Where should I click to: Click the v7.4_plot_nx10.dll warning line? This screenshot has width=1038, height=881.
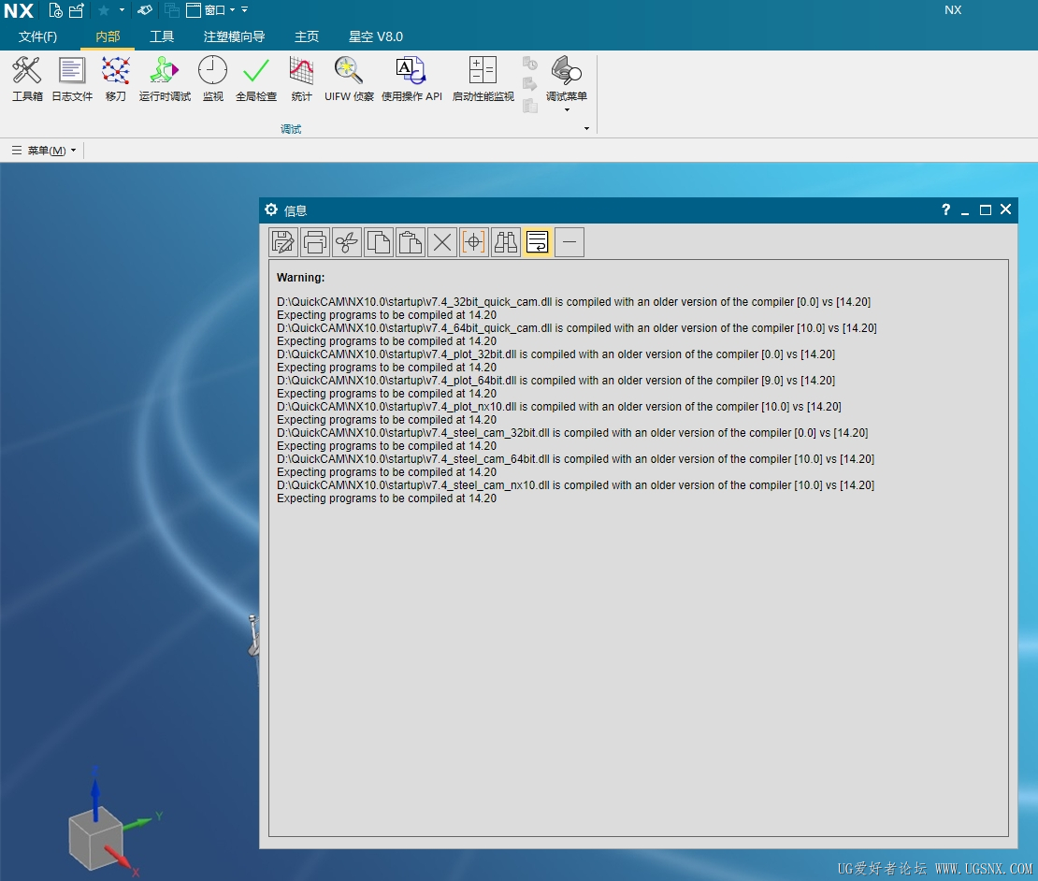coord(558,407)
